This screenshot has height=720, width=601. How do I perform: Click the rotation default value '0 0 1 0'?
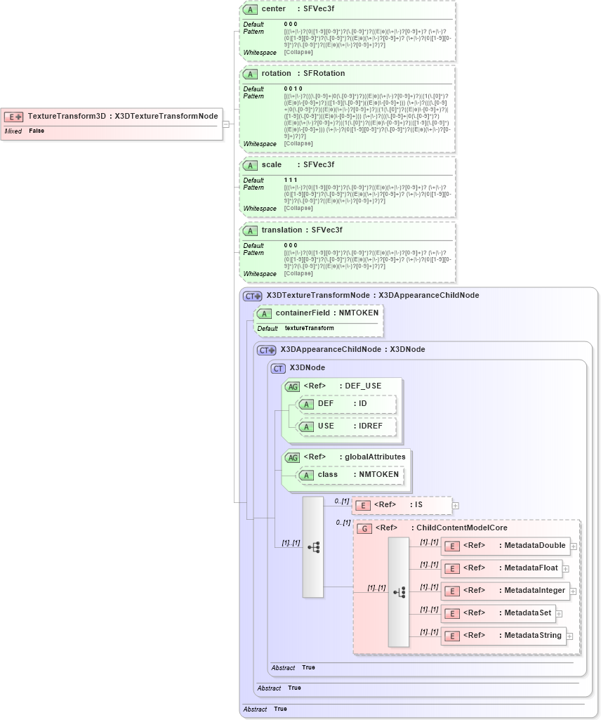pos(293,89)
